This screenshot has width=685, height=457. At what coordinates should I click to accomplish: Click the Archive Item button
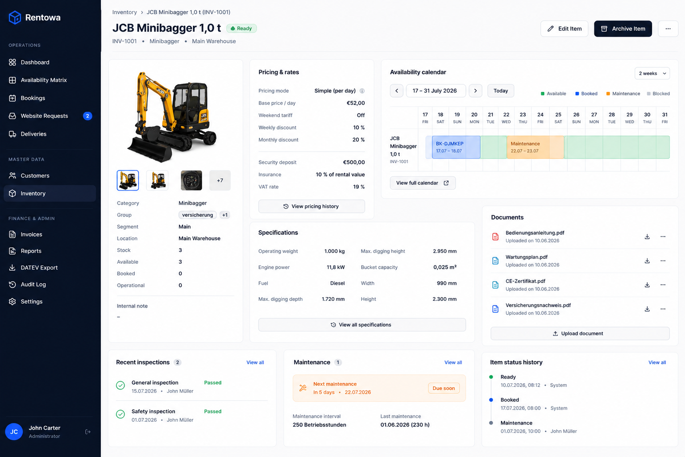(623, 29)
